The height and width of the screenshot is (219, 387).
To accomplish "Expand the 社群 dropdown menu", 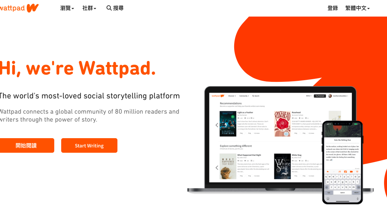I will [89, 8].
